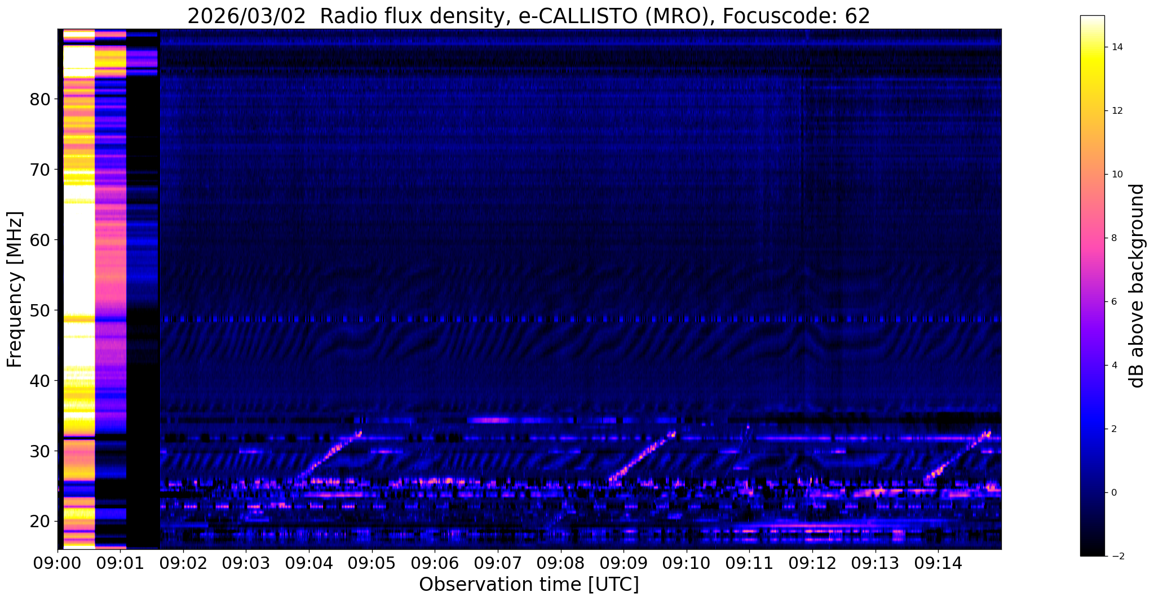Click the 09:07 time tick label
The image size is (1154, 601).
(498, 563)
